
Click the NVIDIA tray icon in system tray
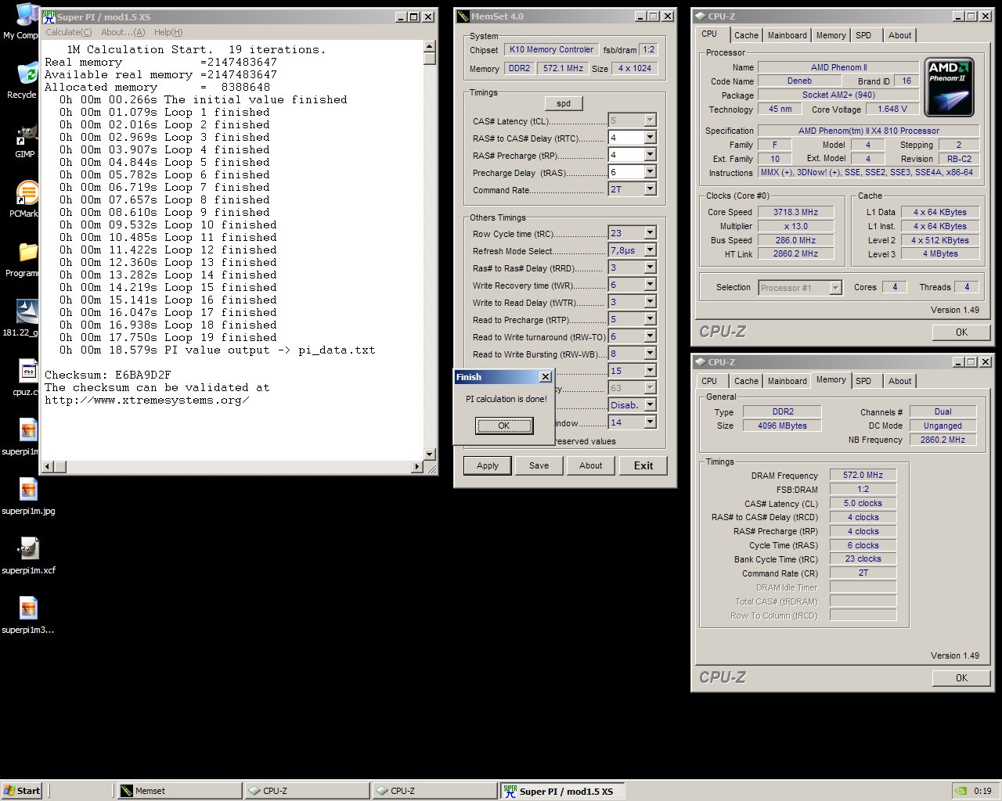pyautogui.click(x=961, y=791)
